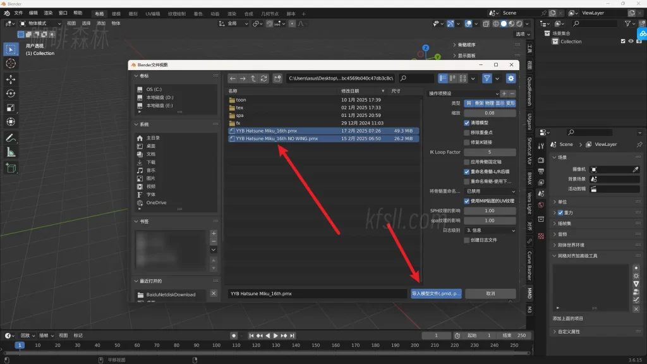647x364 pixels.
Task: Switch to the UV编辑 workspace tab
Action: click(153, 13)
